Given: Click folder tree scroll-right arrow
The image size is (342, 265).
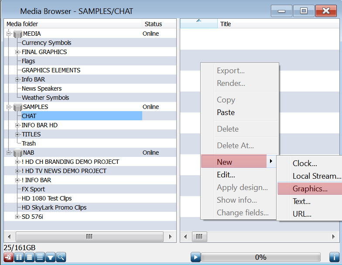Looking at the screenshot, I should coord(170,237).
